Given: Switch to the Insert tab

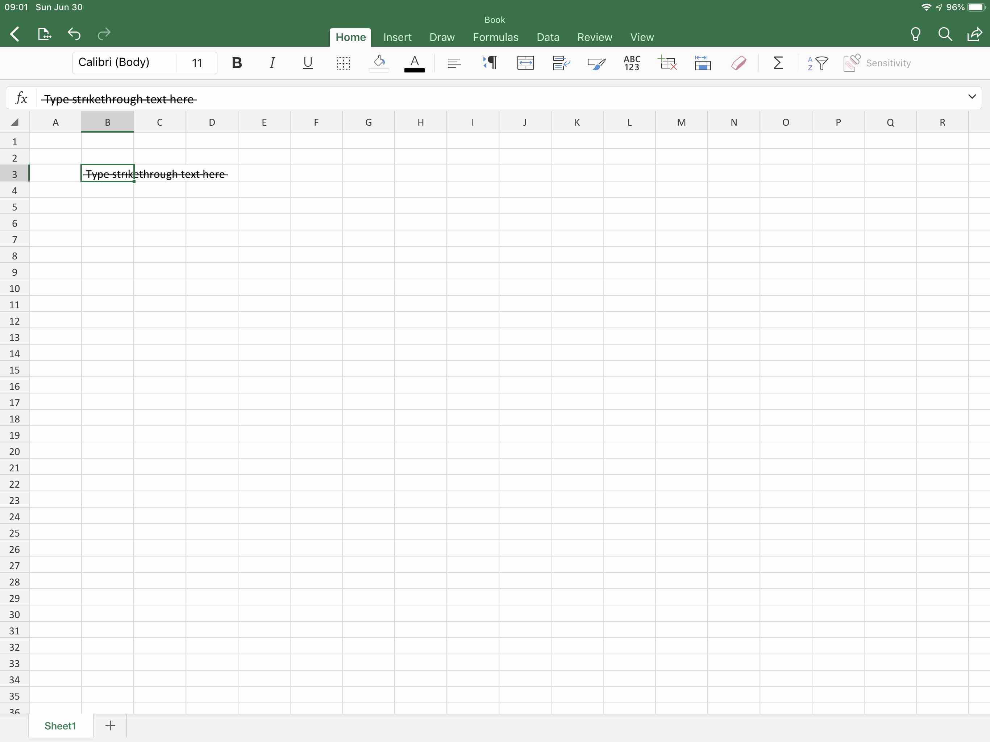Looking at the screenshot, I should point(397,37).
